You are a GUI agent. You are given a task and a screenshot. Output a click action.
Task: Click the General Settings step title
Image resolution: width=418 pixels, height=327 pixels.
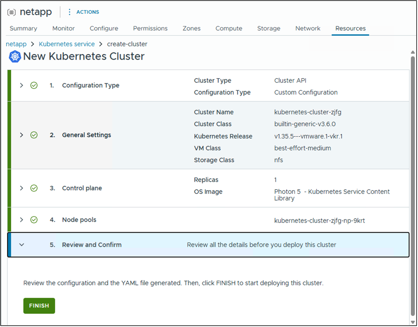click(87, 135)
